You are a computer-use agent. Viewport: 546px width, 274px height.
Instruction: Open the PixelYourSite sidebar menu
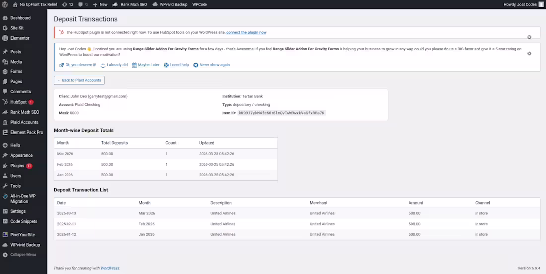23,235
